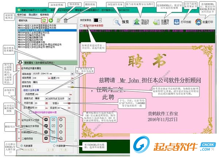Open the edit template notepad icon
This screenshot has height=158, width=219.
coord(58,21)
